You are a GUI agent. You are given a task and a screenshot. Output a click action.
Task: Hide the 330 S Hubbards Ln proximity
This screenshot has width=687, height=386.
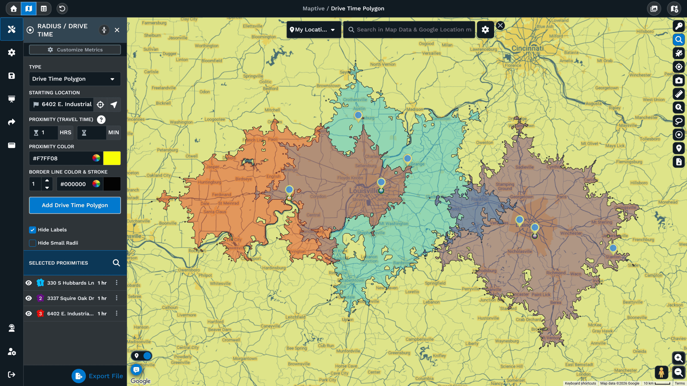(29, 283)
